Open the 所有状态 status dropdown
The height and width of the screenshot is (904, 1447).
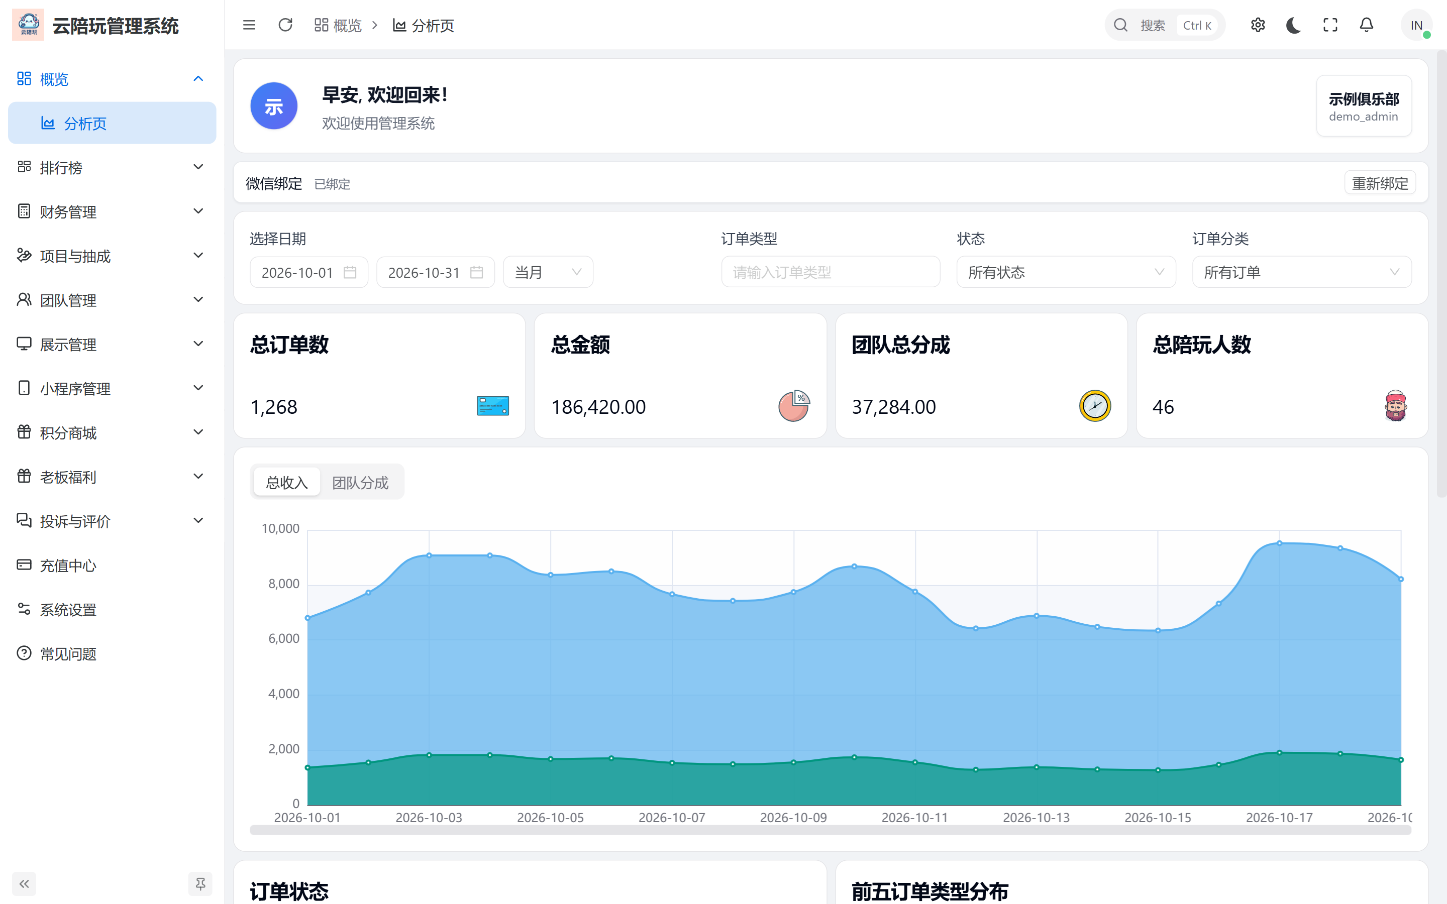tap(1066, 273)
